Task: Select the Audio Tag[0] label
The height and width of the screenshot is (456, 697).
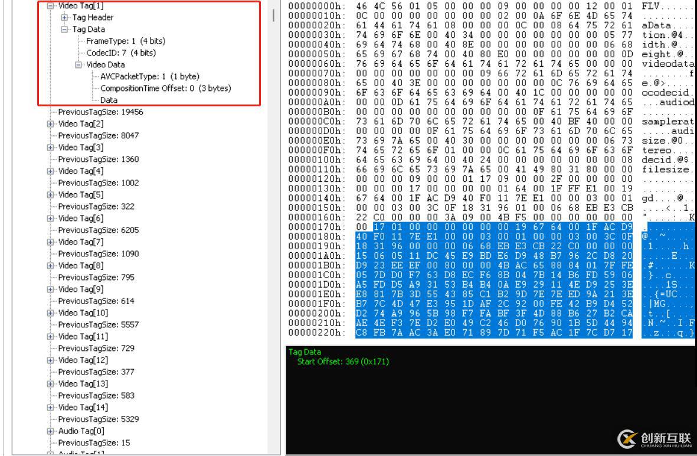Action: click(81, 431)
